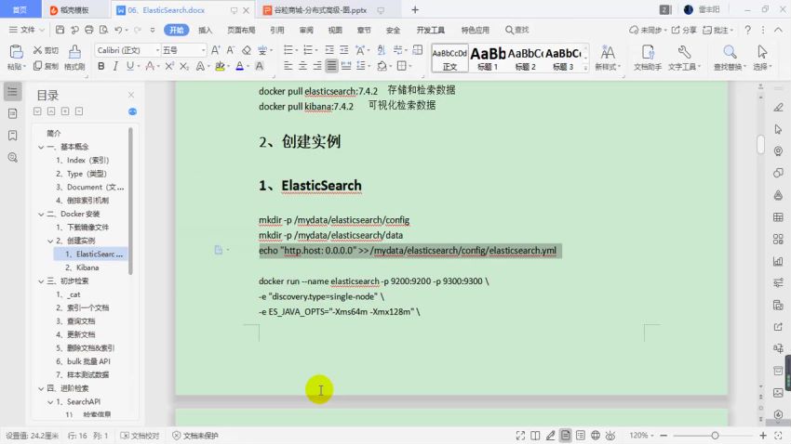Click the zoom slider handle

tap(715, 436)
